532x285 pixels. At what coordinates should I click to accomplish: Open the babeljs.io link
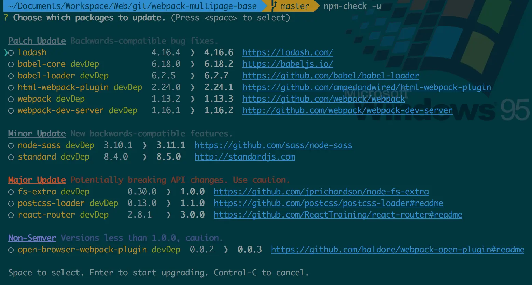click(x=287, y=64)
